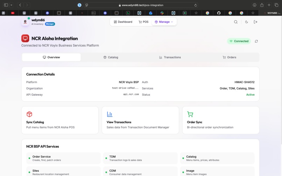Click the Active status text
This screenshot has width=282, height=176.
[250, 95]
